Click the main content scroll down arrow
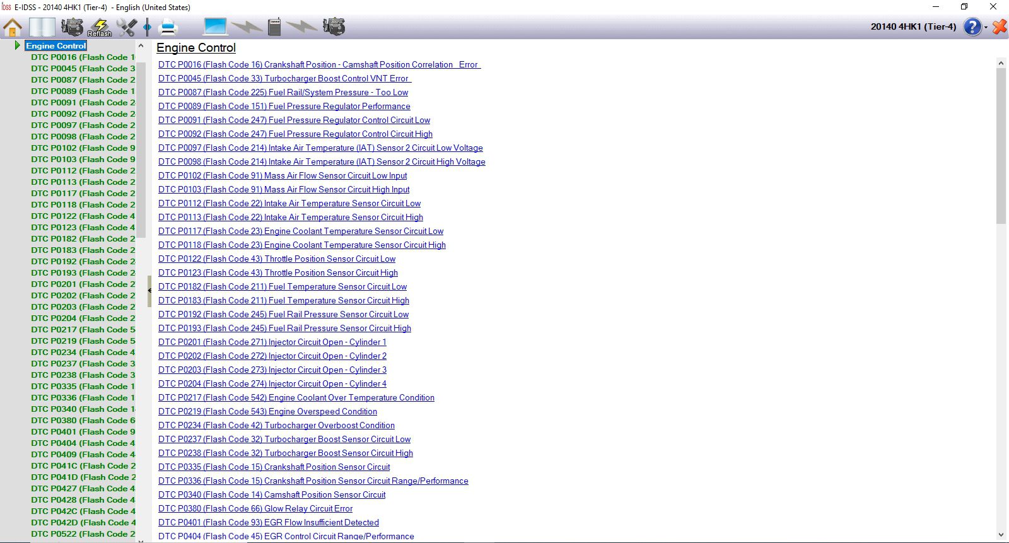 coord(1001,535)
